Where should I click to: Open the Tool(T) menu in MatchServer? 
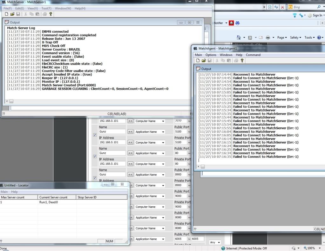coord(46,8)
